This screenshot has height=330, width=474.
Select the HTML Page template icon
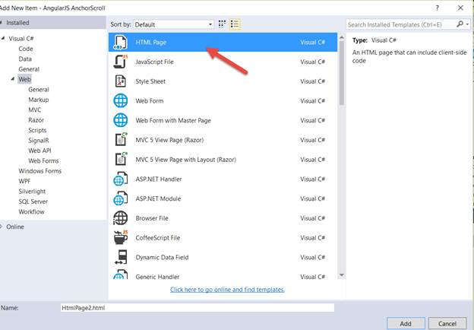pyautogui.click(x=120, y=43)
